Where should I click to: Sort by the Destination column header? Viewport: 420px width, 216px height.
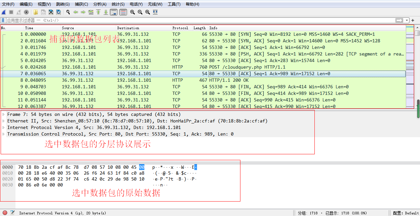tap(143, 28)
